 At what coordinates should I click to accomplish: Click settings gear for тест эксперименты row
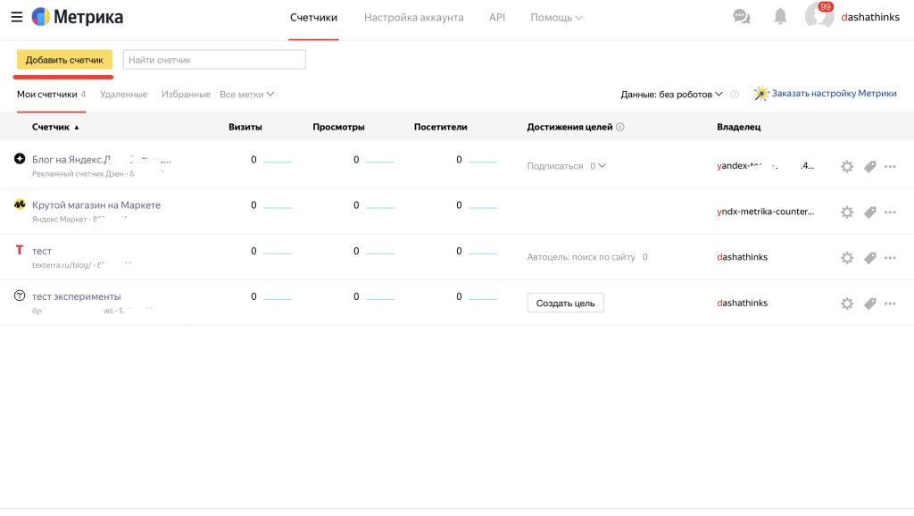click(847, 304)
